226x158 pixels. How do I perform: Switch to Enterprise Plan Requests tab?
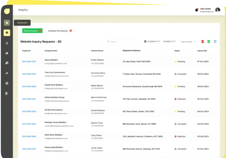coord(60,31)
